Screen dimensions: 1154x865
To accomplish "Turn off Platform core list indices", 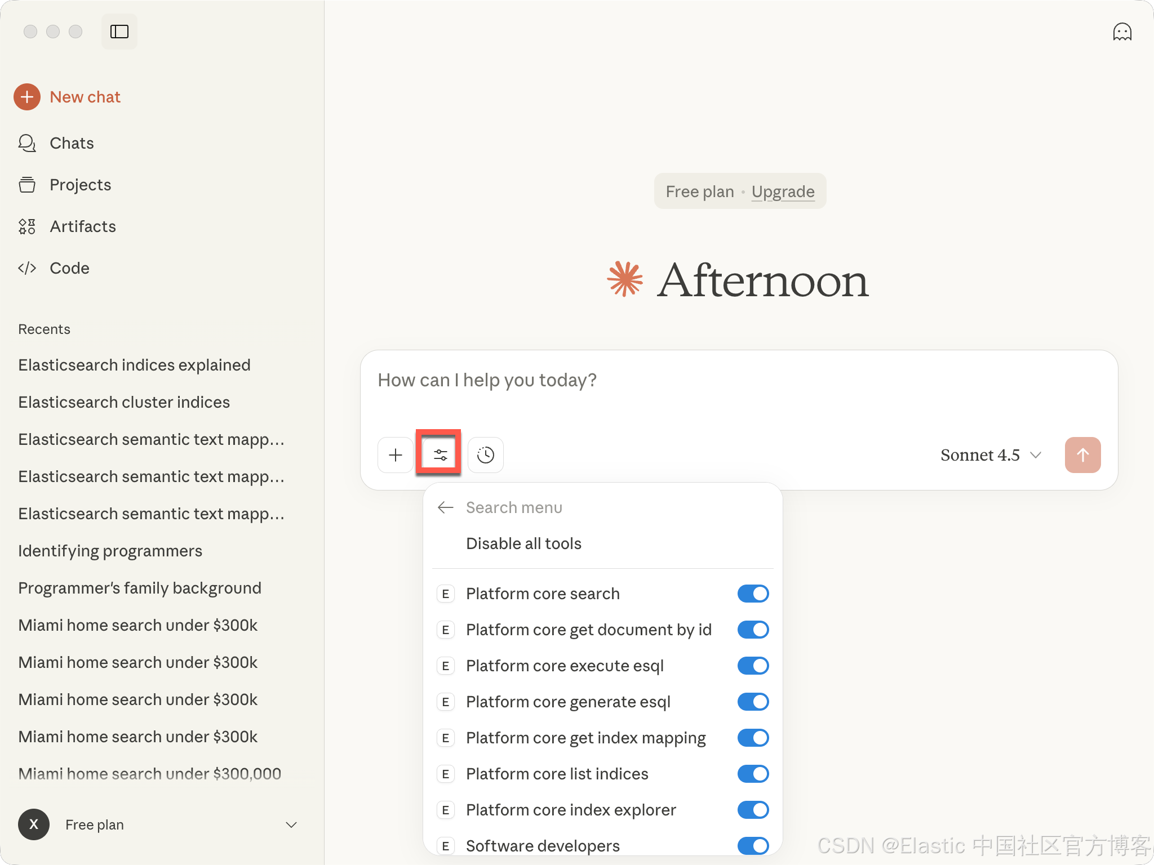I will pos(753,774).
